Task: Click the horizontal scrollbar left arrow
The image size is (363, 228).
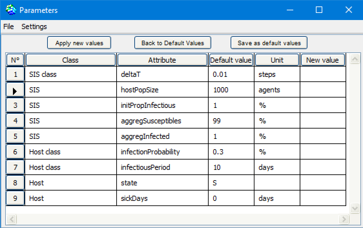Action: tap(11, 220)
